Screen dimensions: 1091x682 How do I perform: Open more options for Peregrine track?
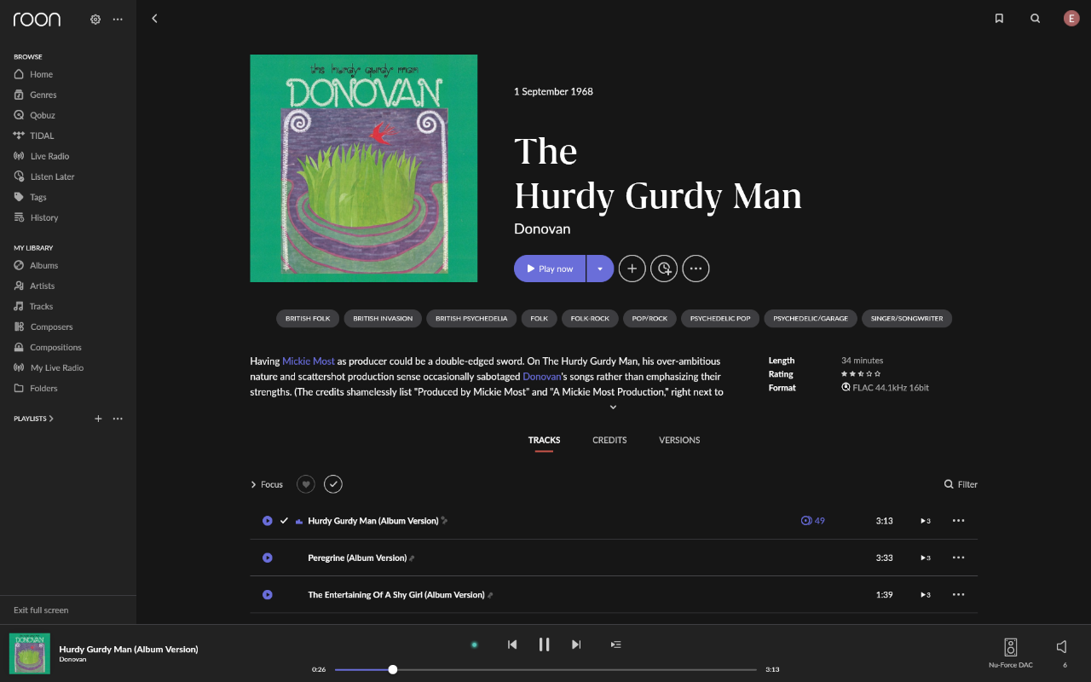(958, 558)
